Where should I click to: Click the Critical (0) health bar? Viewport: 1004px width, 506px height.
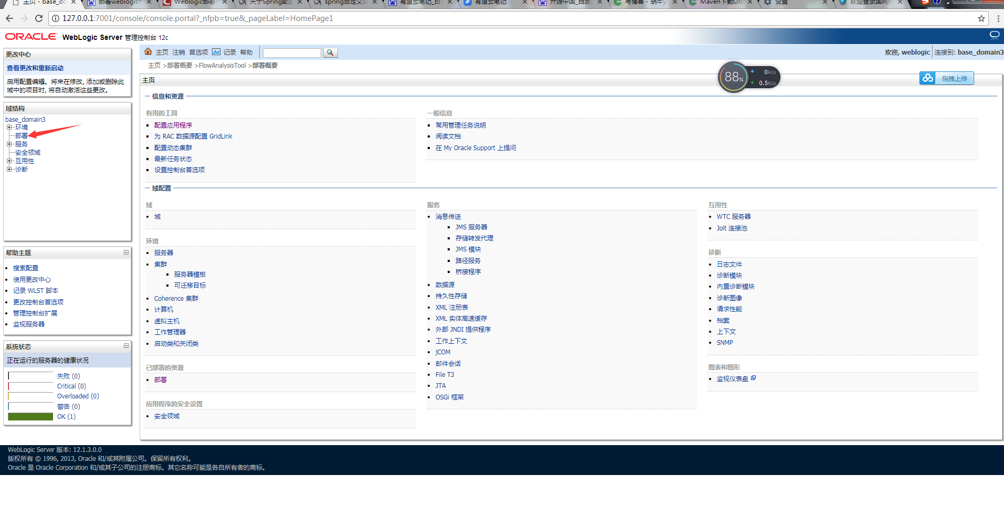point(30,386)
